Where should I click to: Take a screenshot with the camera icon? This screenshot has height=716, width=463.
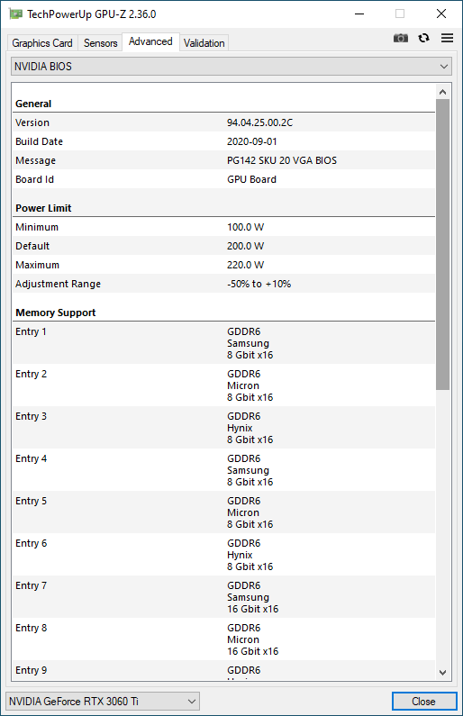401,39
